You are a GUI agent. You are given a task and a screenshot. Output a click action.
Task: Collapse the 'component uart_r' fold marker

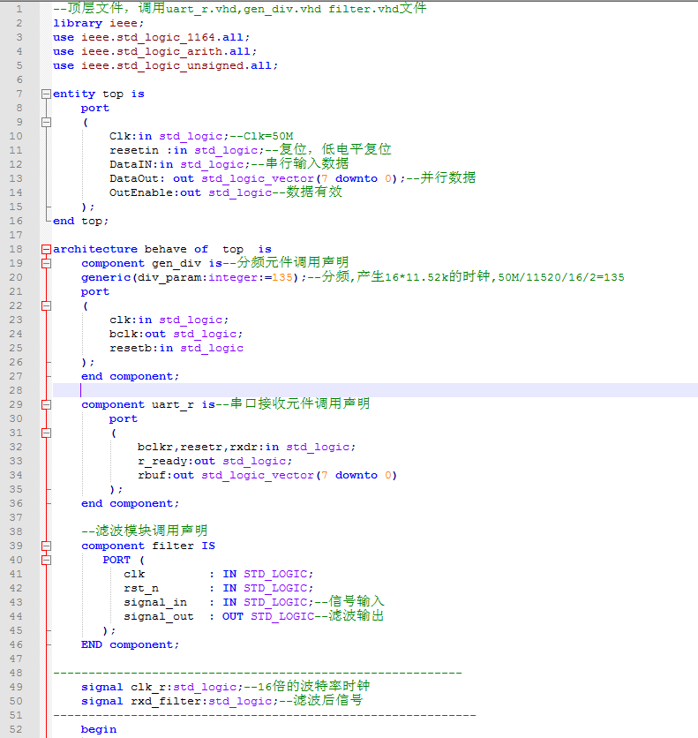46,405
